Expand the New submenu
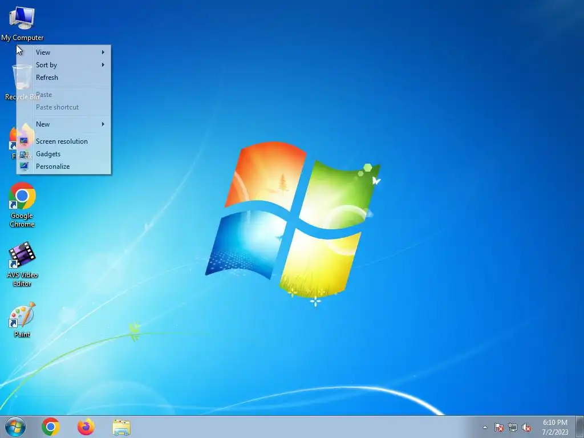Image resolution: width=584 pixels, height=438 pixels. point(64,124)
